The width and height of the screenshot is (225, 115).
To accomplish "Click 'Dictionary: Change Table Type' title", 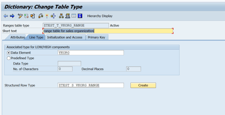I will tap(43, 7).
